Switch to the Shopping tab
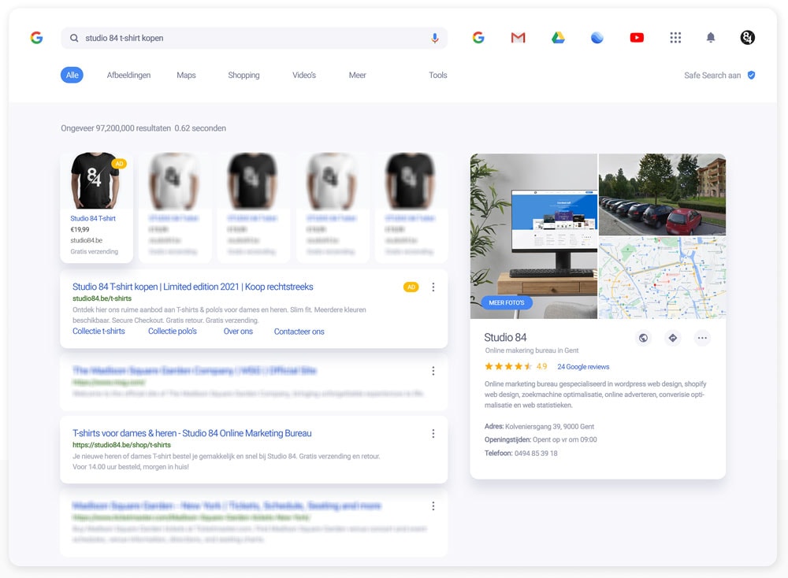 tap(243, 76)
